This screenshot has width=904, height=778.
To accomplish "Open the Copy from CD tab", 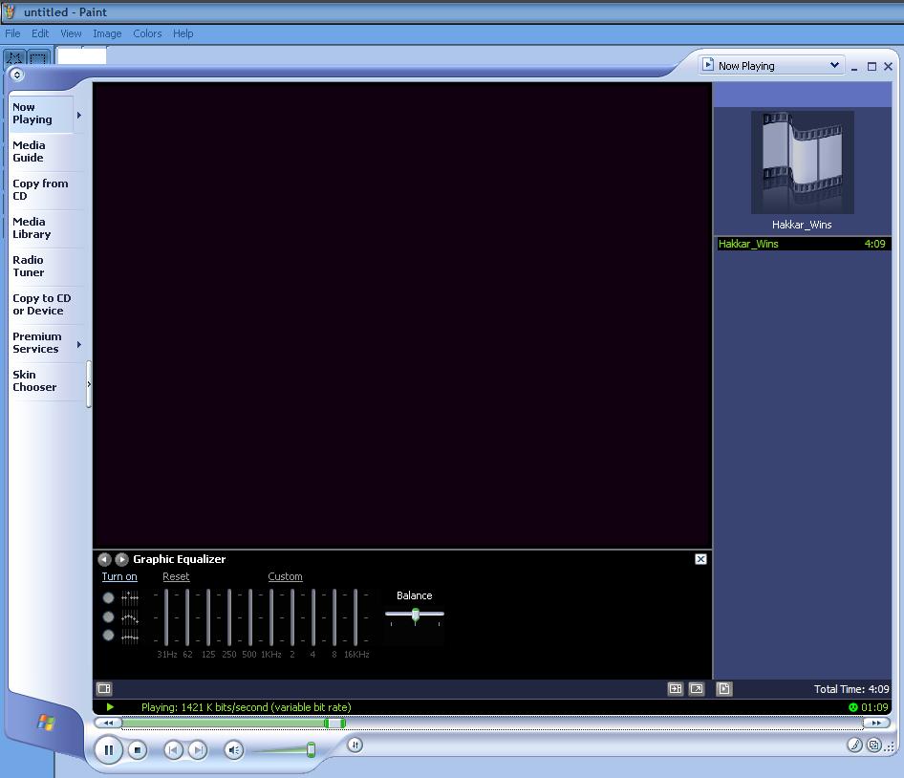I will (x=46, y=190).
